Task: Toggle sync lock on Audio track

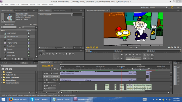Action: 47,86
